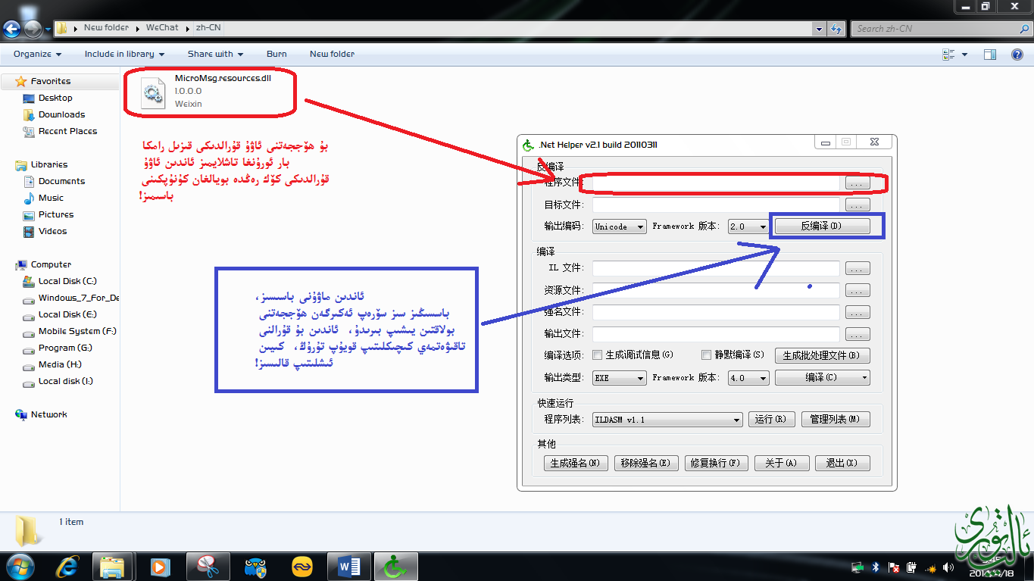This screenshot has height=581, width=1034.
Task: Click the 目标文件 text field
Action: (x=716, y=205)
